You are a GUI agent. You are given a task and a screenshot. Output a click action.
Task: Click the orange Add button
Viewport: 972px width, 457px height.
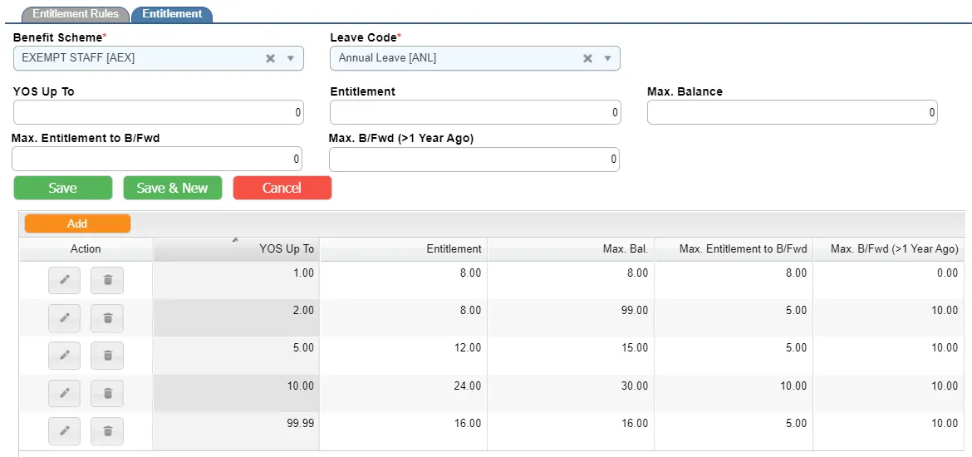pyautogui.click(x=77, y=224)
